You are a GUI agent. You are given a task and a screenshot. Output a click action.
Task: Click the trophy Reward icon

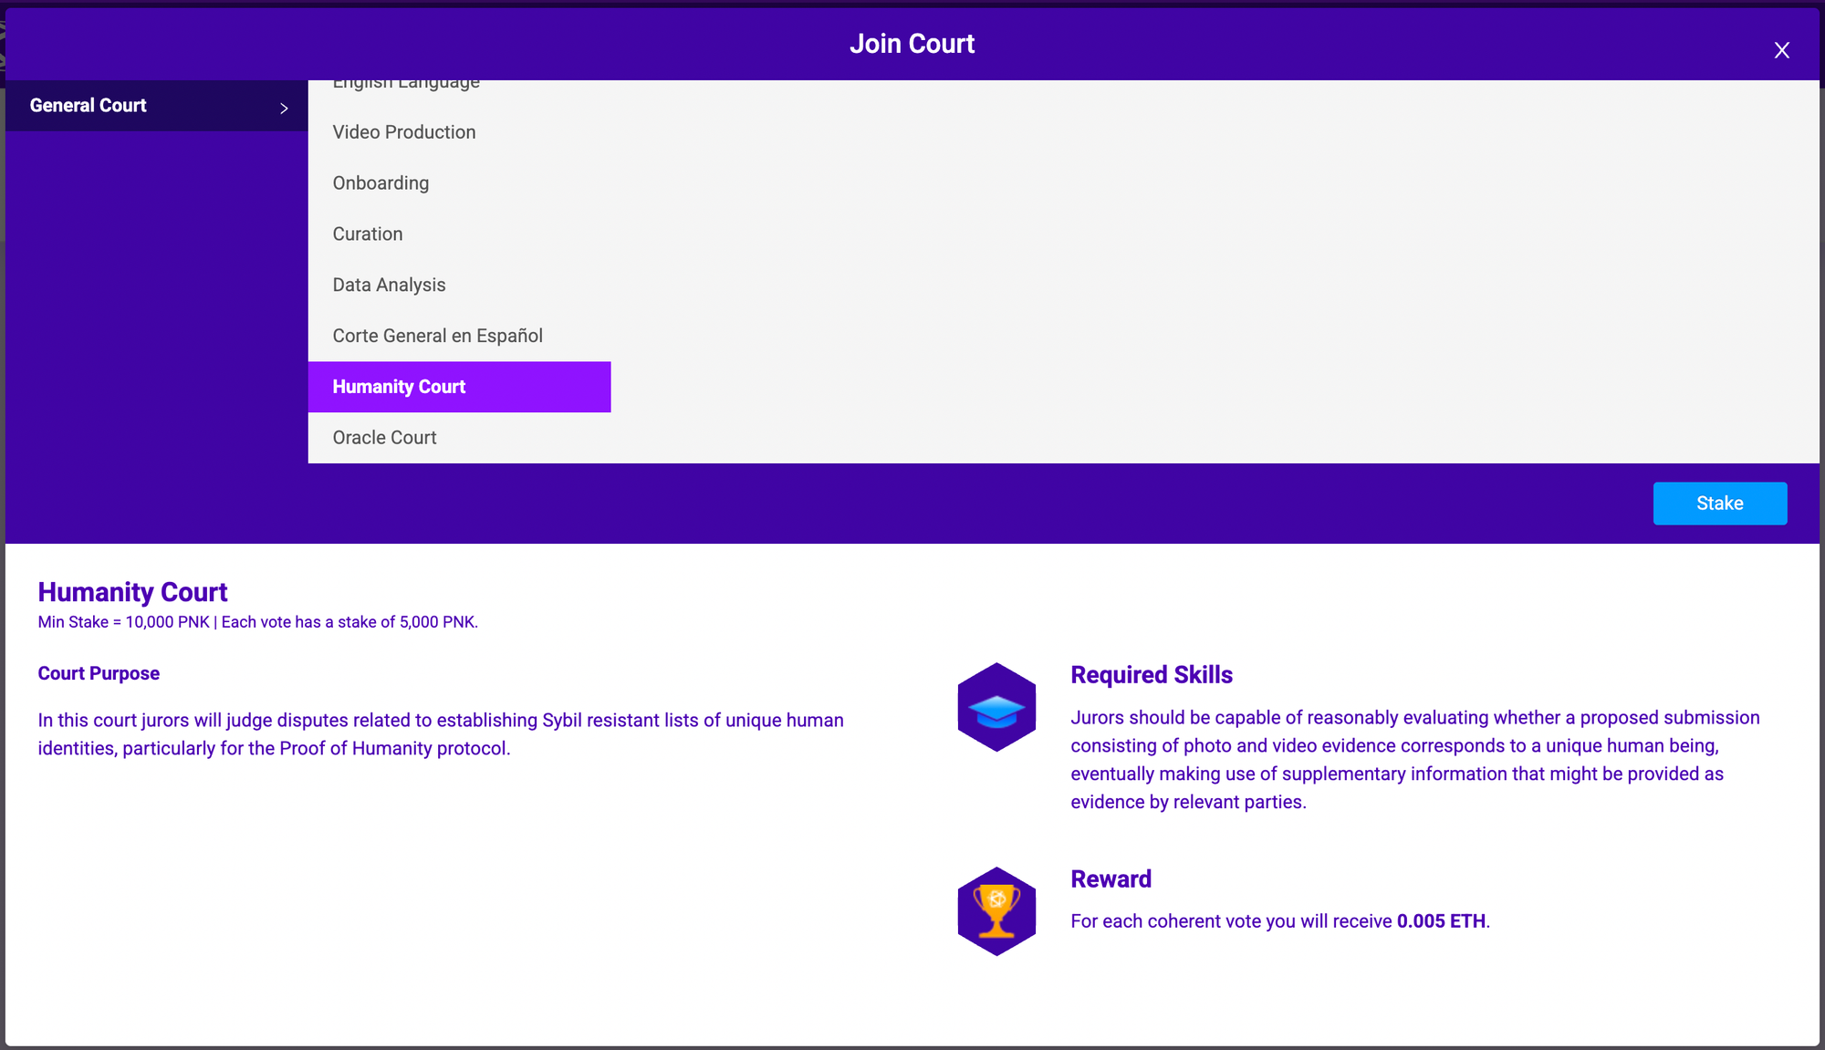[x=996, y=911]
